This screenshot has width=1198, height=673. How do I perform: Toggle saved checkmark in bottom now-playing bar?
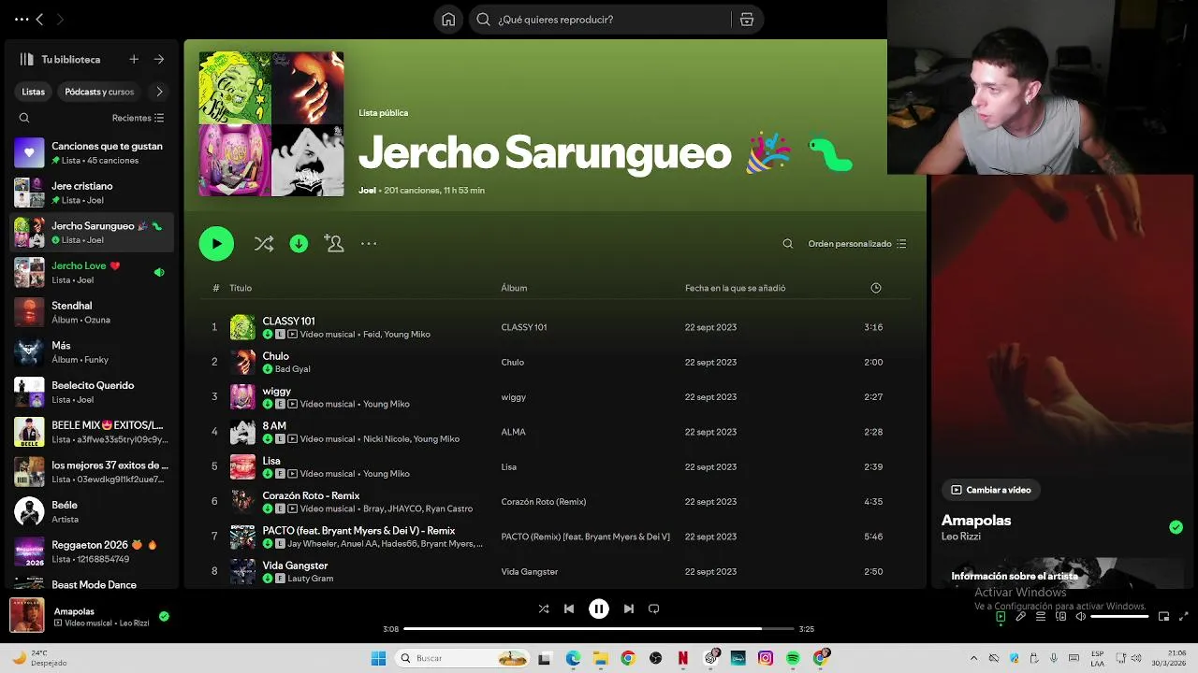coord(164,617)
